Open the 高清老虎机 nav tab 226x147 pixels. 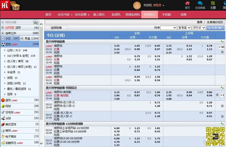[x=133, y=15]
